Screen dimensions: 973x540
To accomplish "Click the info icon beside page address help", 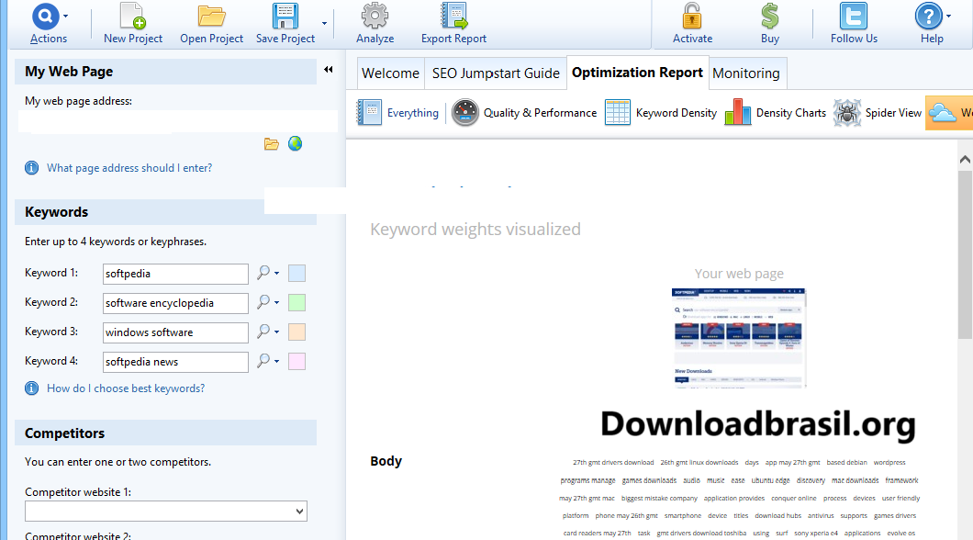I will click(31, 168).
